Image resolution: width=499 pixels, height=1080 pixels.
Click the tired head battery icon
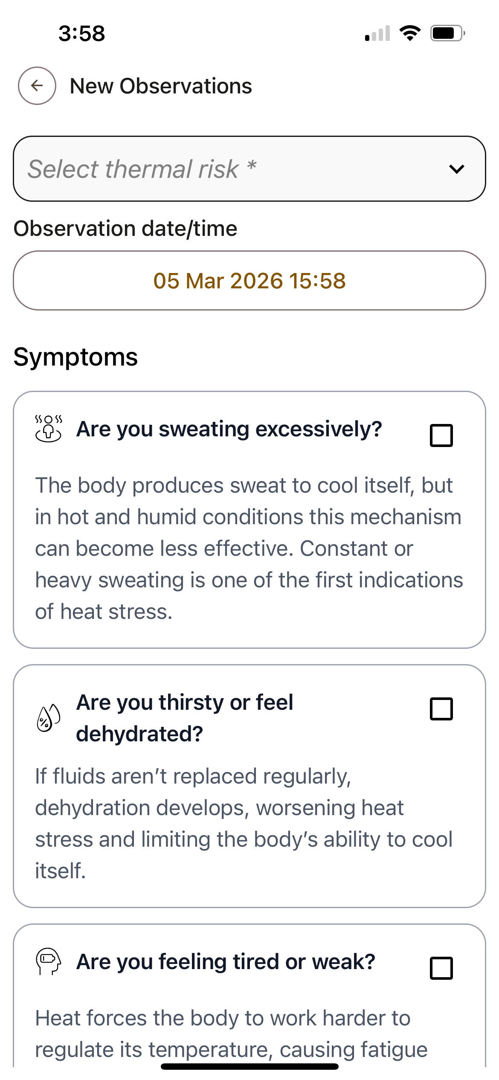click(48, 961)
